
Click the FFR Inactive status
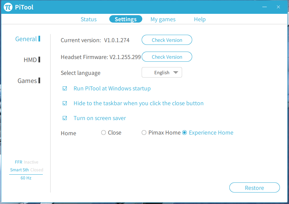(27, 162)
